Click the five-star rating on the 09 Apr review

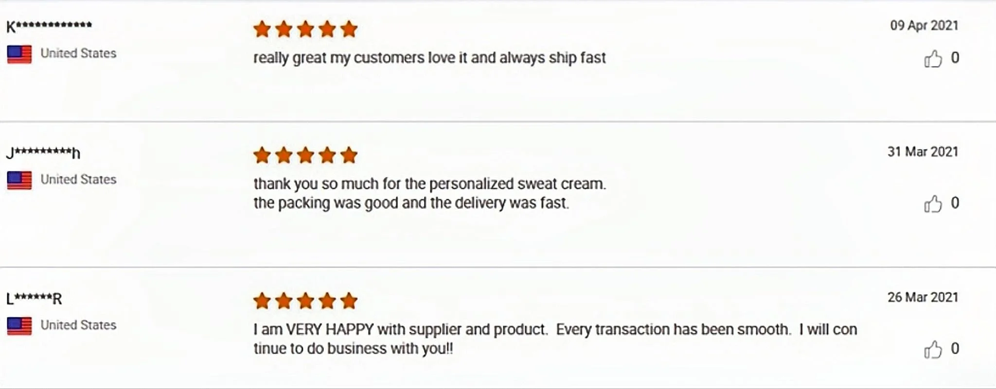click(305, 30)
